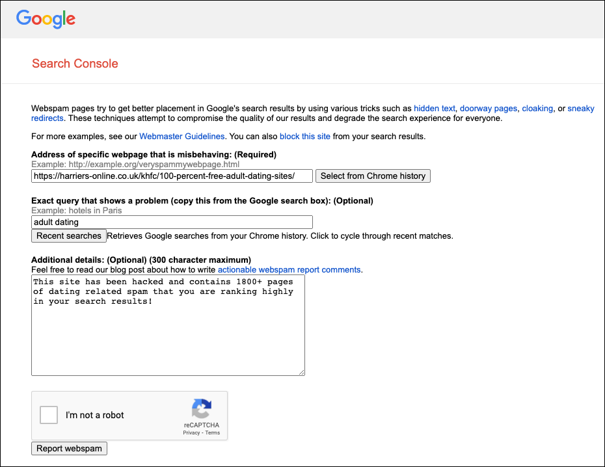Check the I'm not a robot box
The width and height of the screenshot is (605, 467).
[49, 415]
